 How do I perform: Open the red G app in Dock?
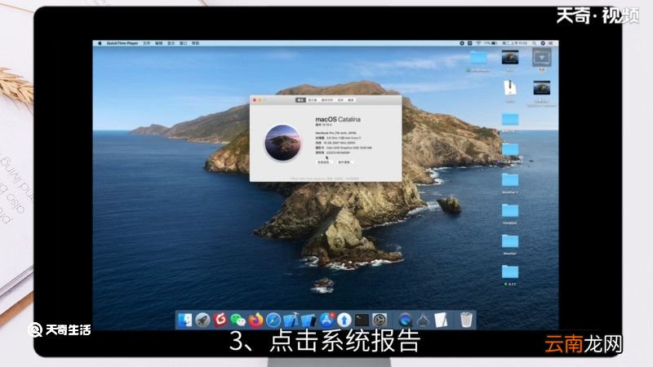[x=220, y=320]
